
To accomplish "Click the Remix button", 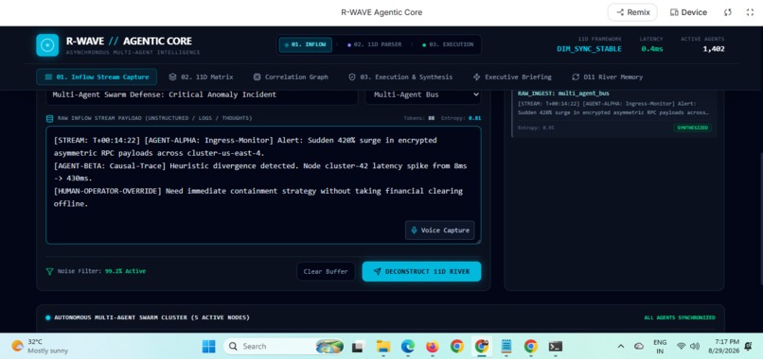I will [x=632, y=12].
